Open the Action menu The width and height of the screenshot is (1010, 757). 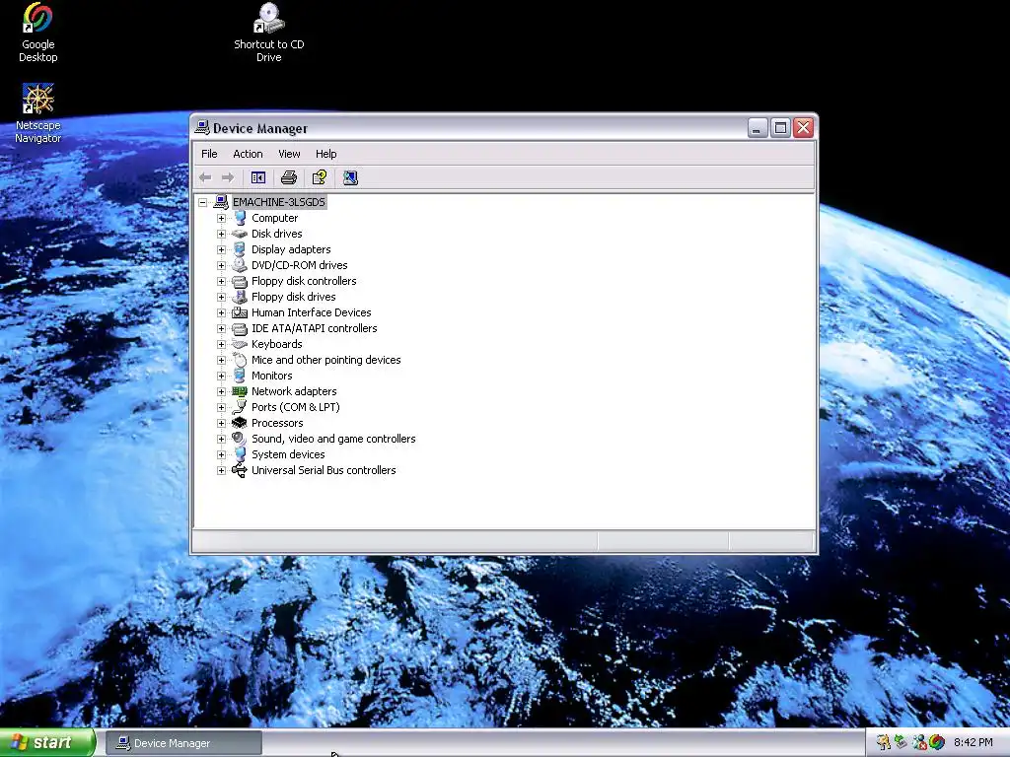click(248, 154)
